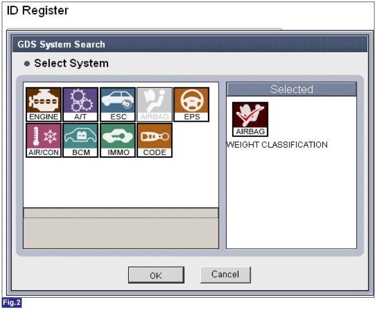Click the ID Register title text

click(38, 11)
